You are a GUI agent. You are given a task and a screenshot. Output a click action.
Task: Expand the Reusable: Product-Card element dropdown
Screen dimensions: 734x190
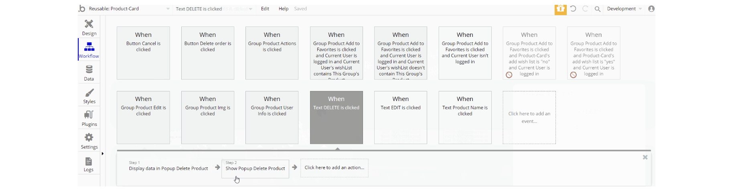(x=168, y=9)
